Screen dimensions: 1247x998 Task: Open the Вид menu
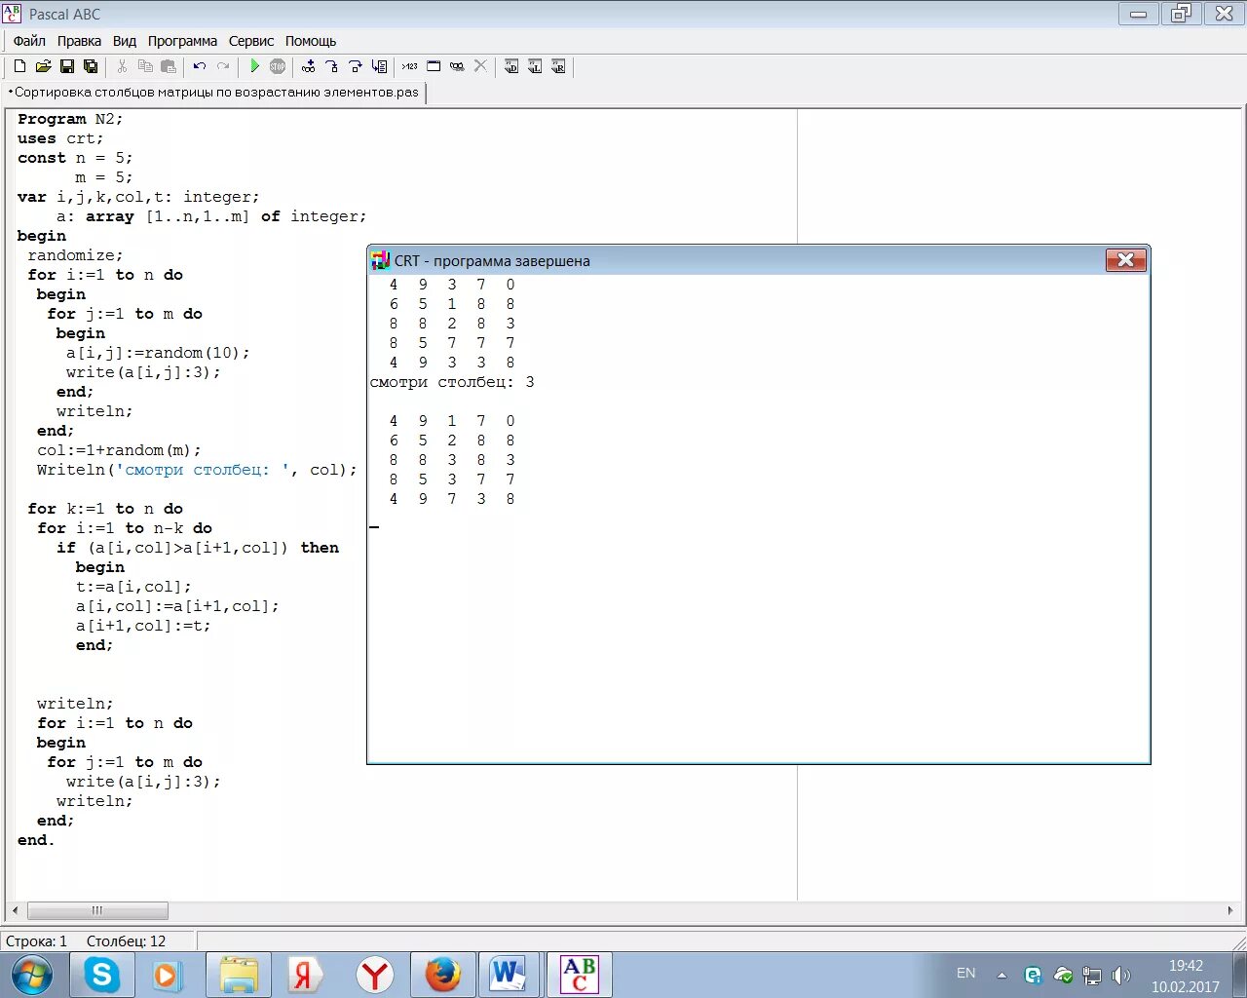[125, 41]
